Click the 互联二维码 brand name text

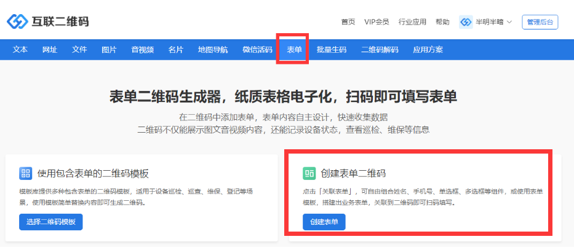pos(61,21)
